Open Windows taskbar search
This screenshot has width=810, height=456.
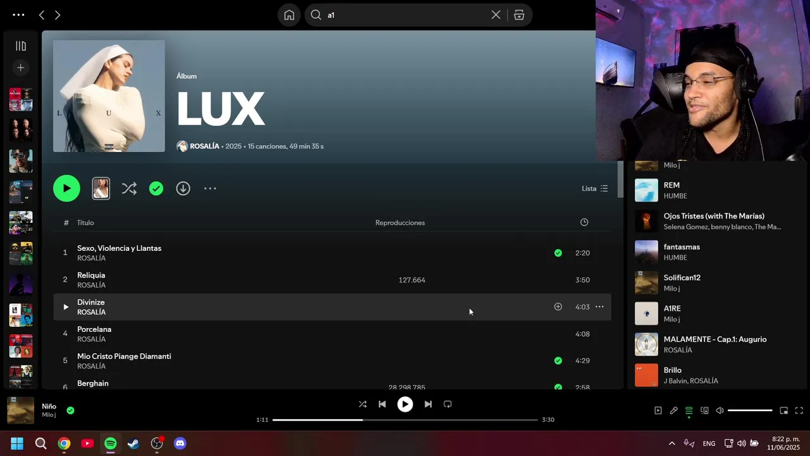pos(40,443)
